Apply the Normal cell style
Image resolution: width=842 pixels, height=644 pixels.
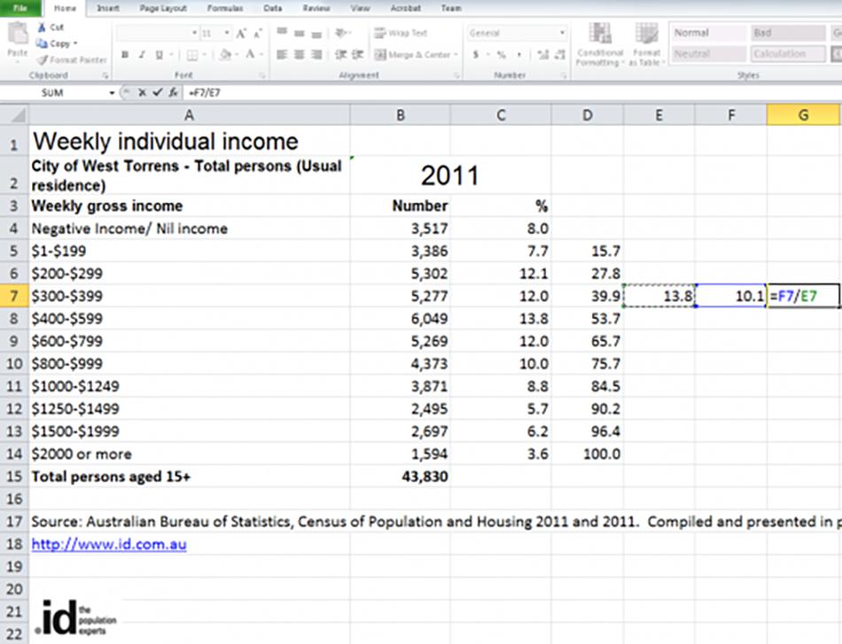point(708,33)
